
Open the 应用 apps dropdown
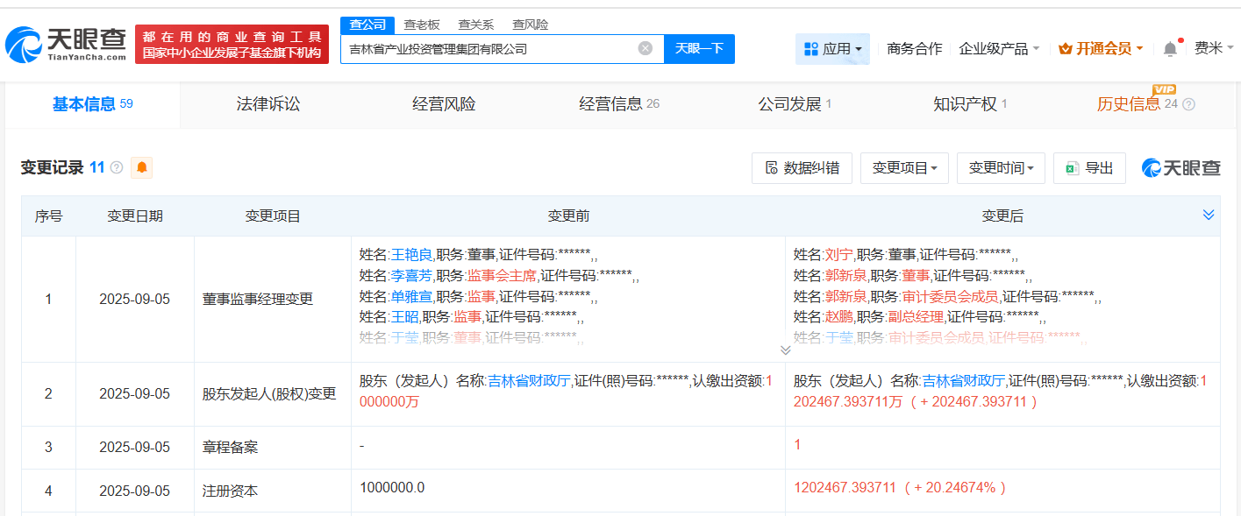[832, 49]
